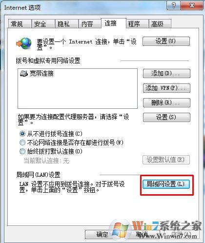Open the 安全 tab
The image size is (205, 243).
tap(43, 24)
